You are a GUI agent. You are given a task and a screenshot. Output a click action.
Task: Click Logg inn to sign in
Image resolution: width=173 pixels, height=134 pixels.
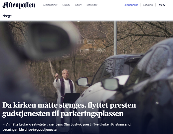point(148,5)
